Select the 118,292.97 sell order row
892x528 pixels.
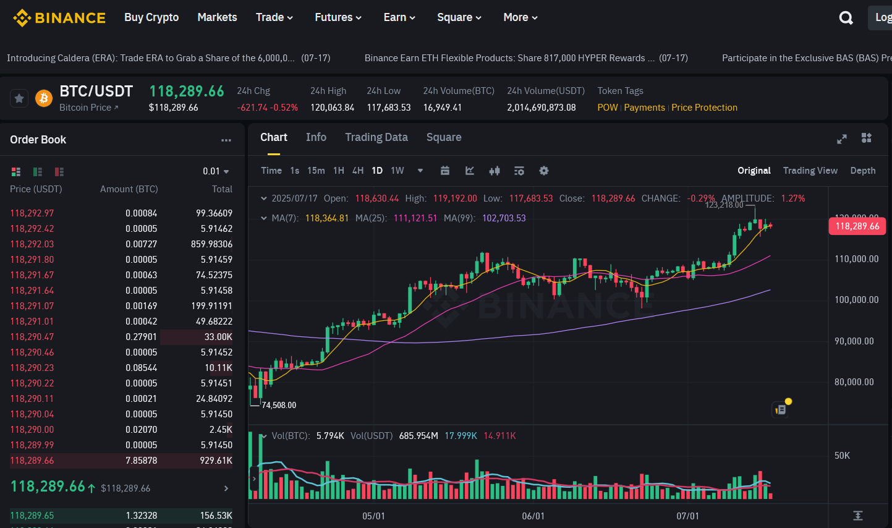click(x=121, y=213)
